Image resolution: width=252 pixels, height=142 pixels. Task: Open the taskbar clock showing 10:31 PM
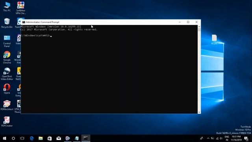236,138
